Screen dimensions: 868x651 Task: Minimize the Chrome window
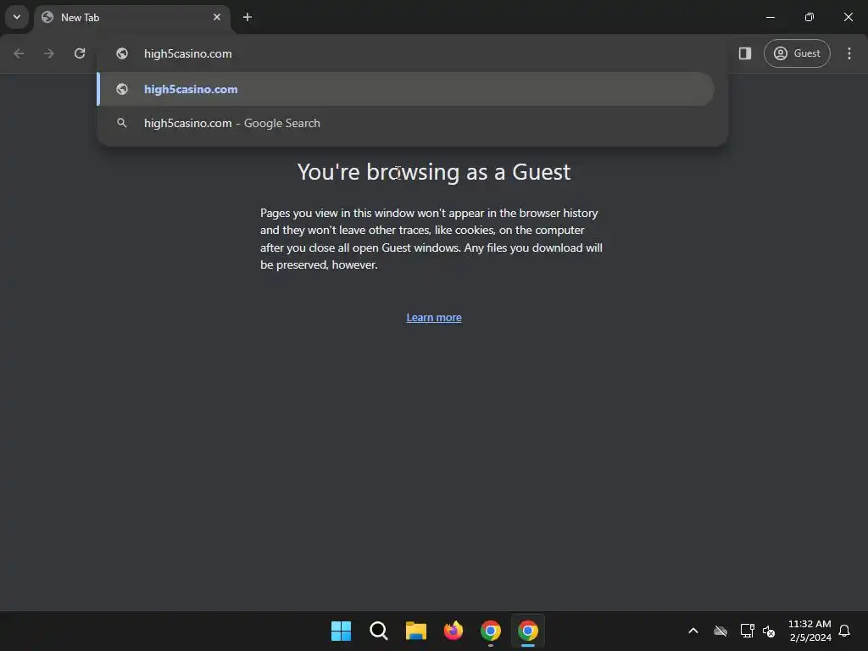770,17
